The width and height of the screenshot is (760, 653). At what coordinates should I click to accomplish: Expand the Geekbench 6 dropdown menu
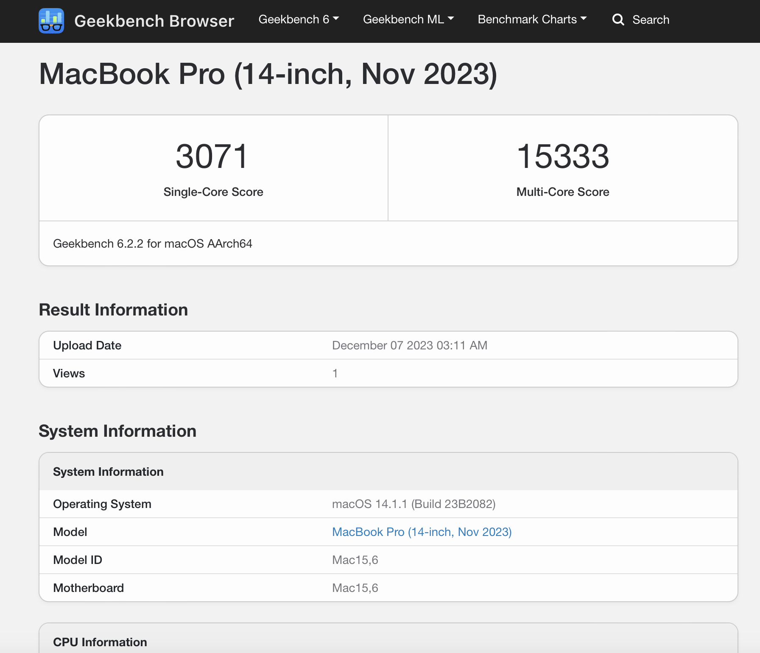click(299, 20)
